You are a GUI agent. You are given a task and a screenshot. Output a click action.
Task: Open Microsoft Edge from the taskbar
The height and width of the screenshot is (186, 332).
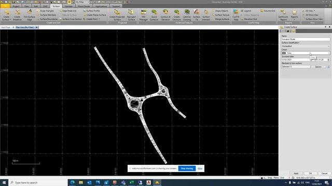coord(73,182)
